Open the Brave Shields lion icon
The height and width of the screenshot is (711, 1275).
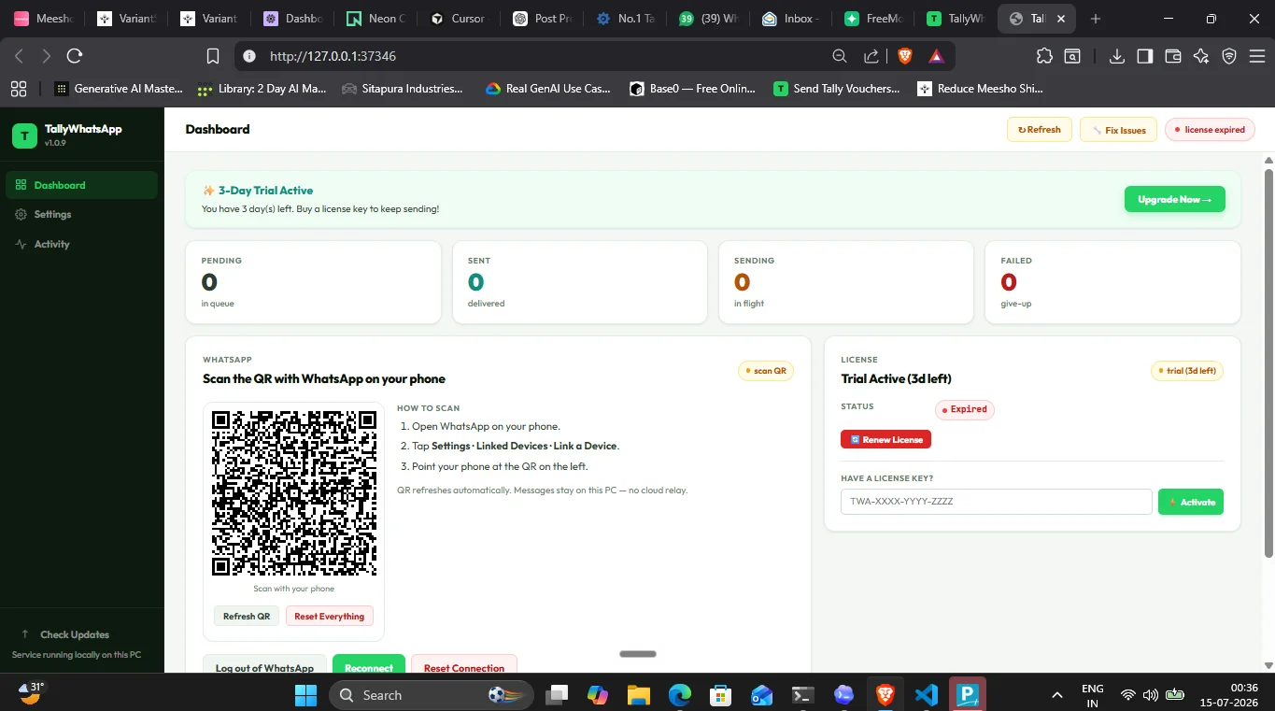click(x=904, y=56)
